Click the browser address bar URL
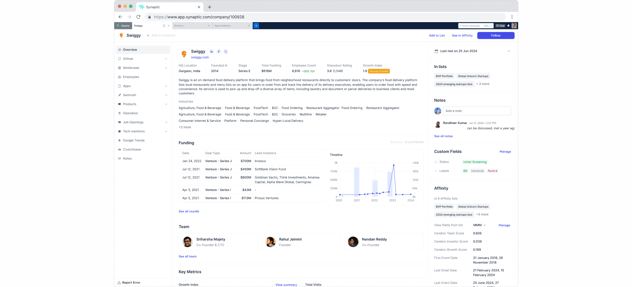This screenshot has height=287, width=632. tap(199, 17)
